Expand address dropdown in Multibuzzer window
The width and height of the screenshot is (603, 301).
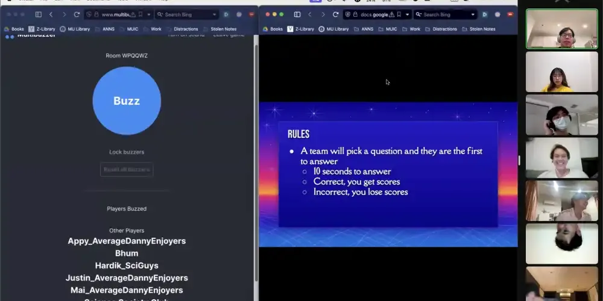pos(149,14)
